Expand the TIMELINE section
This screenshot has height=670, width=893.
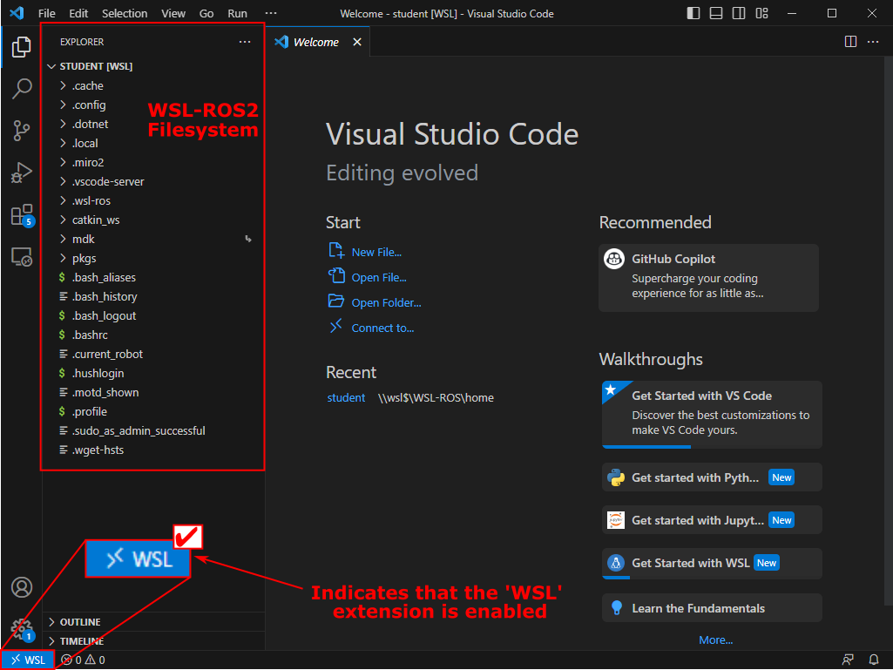point(153,641)
